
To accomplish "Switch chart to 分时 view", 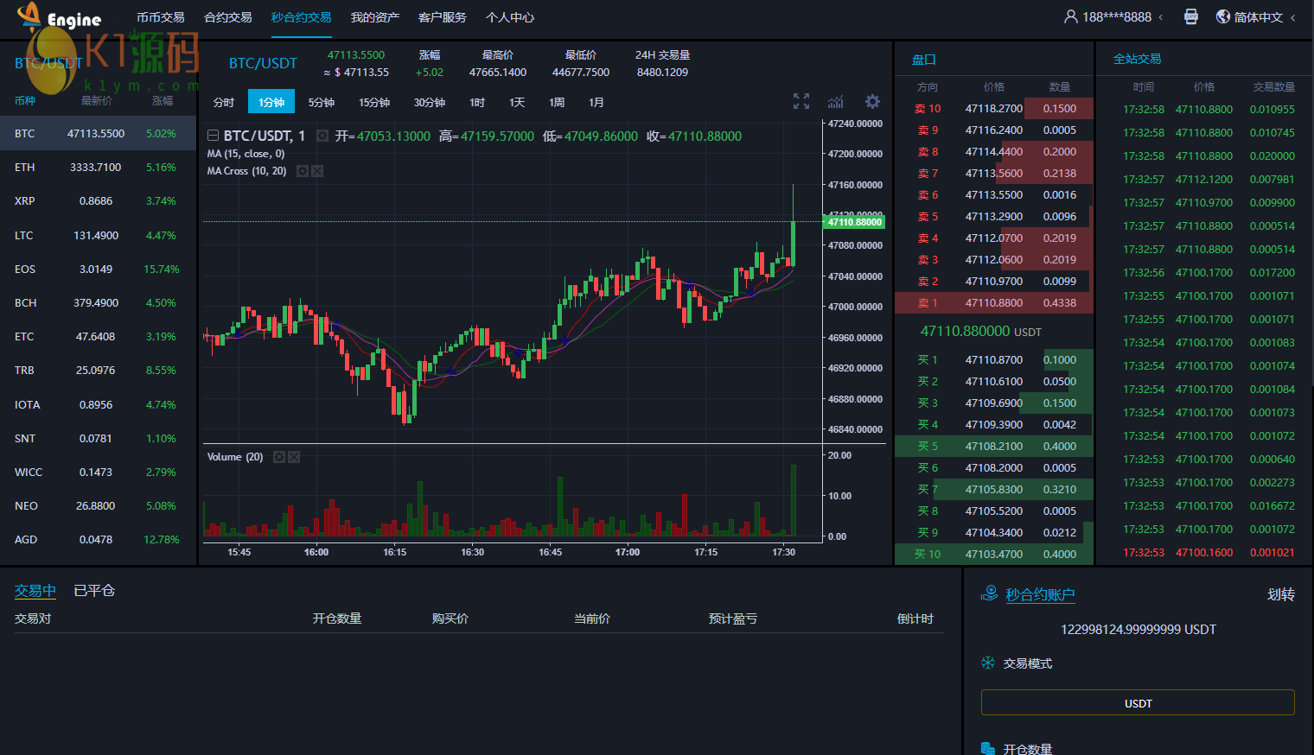I will pos(224,103).
